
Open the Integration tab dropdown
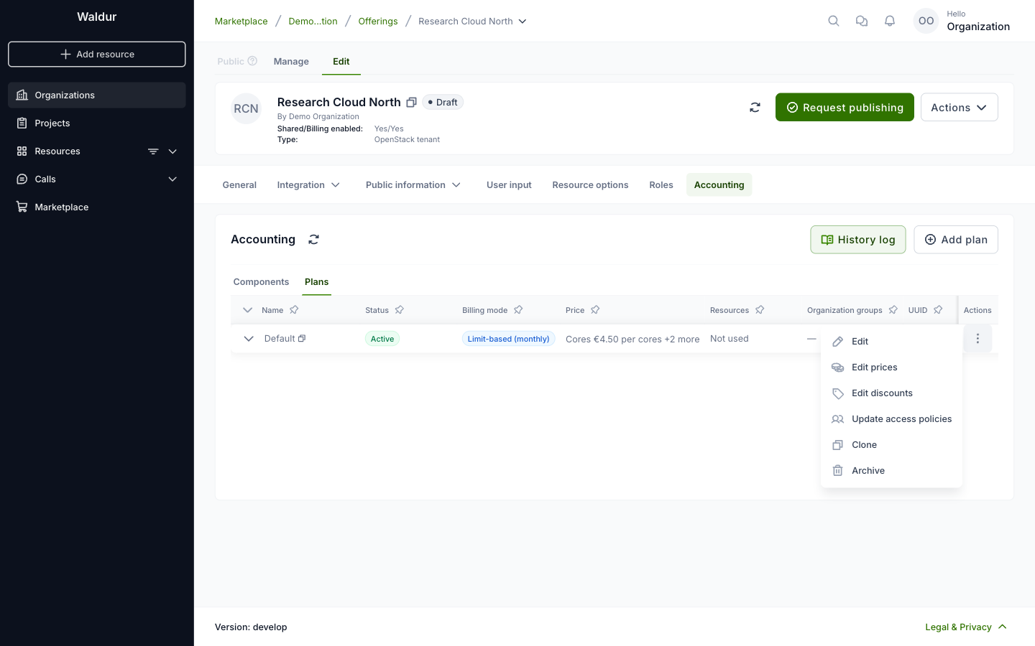308,184
